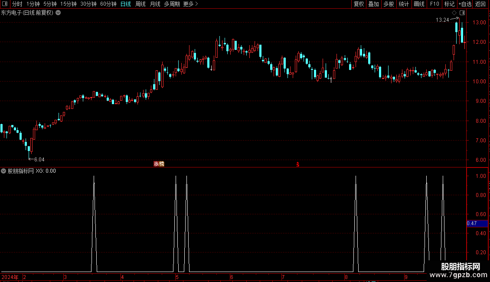Open 统计 statistics
The image size is (490, 282).
(x=404, y=4)
